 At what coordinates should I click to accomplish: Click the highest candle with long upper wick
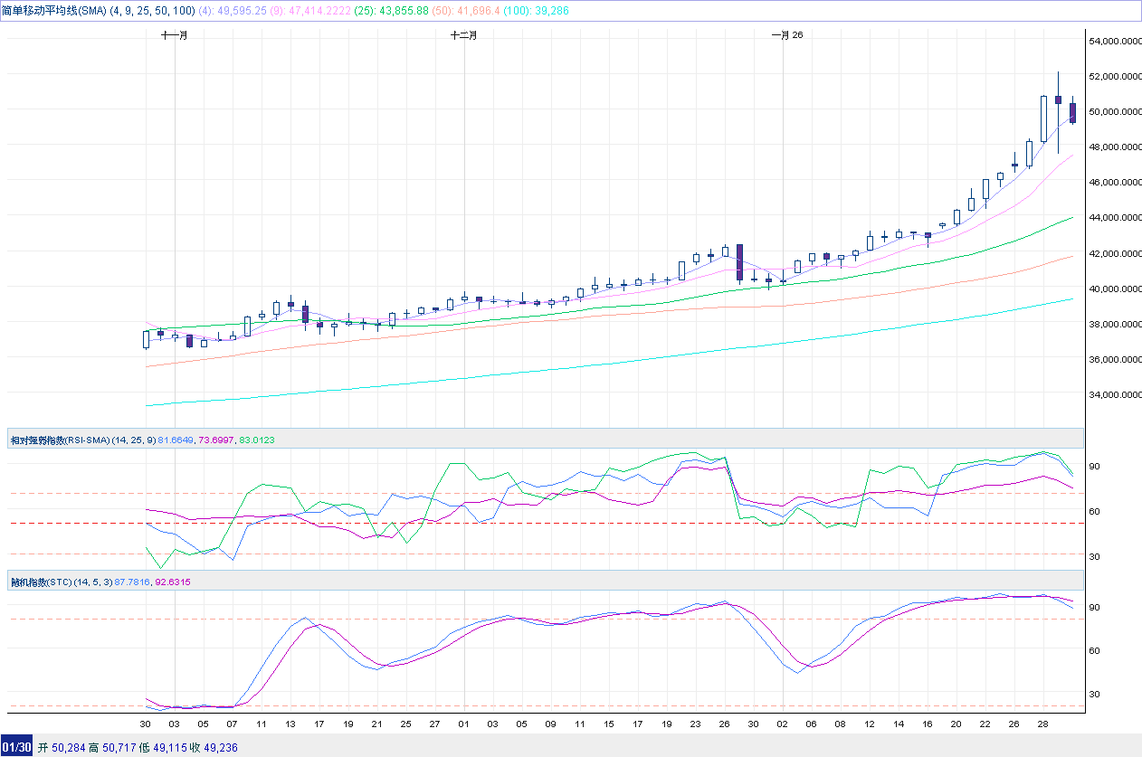[1058, 99]
